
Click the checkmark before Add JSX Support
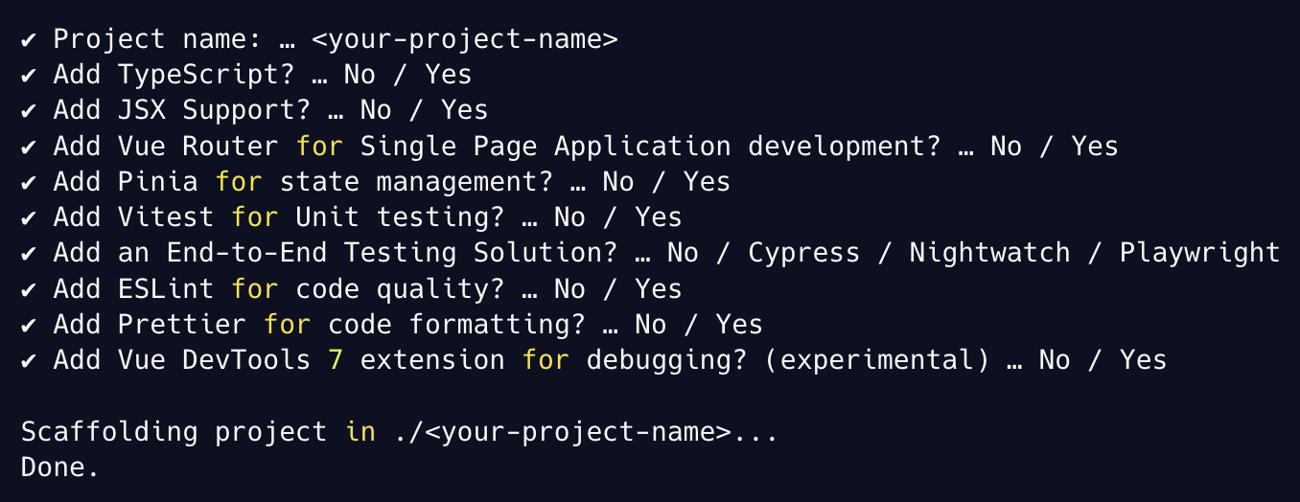point(29,110)
